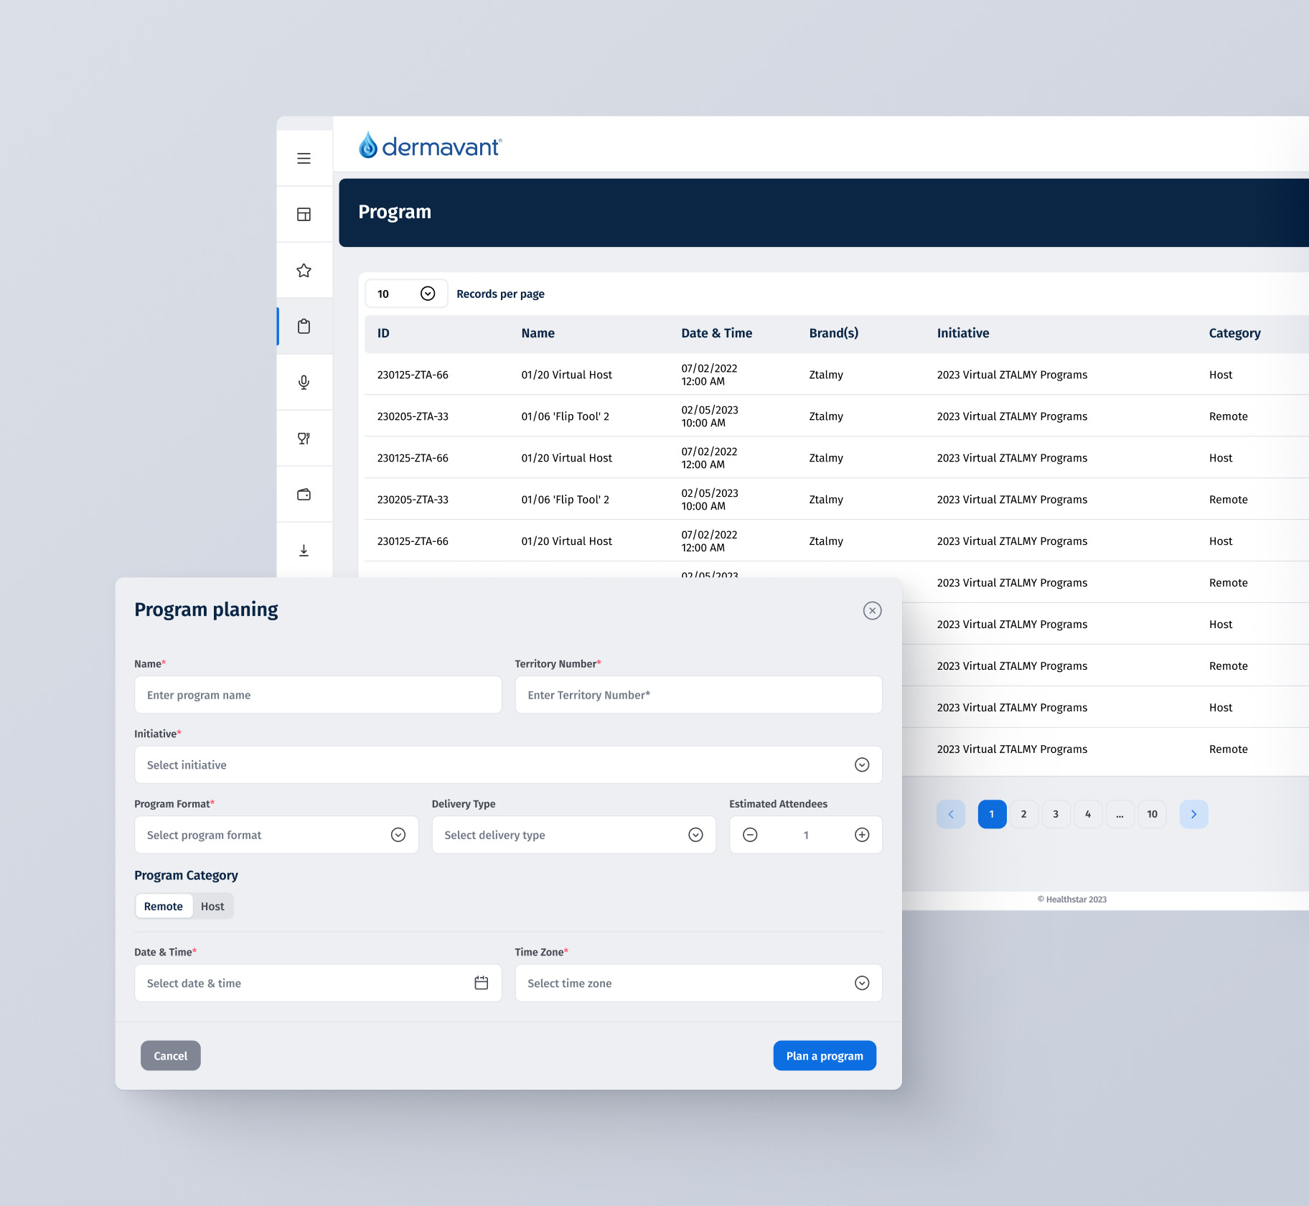Click the ID column header
The width and height of the screenshot is (1309, 1206).
[383, 333]
